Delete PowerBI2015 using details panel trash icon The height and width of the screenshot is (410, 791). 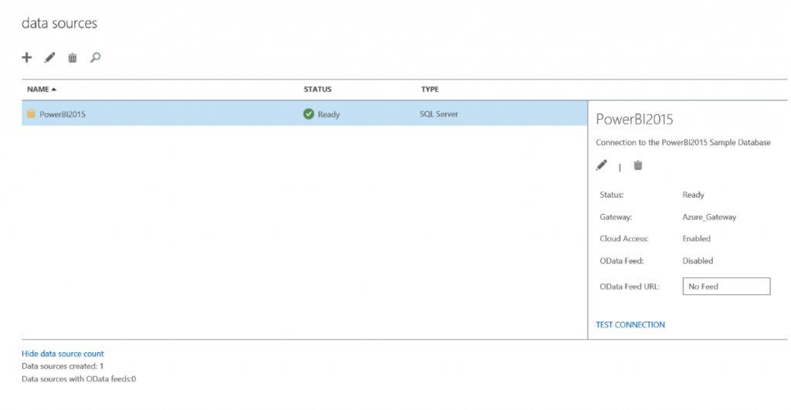point(638,165)
